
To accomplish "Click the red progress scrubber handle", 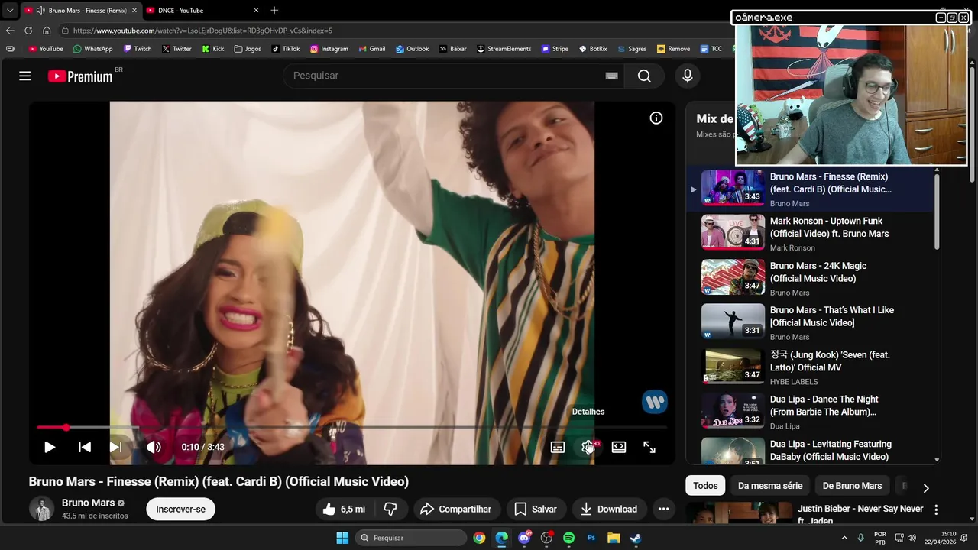I will point(66,427).
